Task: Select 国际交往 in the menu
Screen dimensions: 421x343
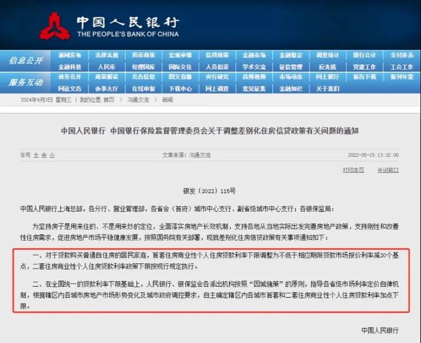Action: [180, 67]
